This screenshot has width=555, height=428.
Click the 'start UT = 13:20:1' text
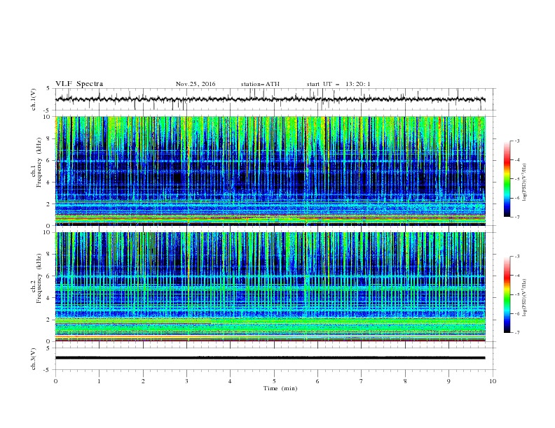point(338,84)
